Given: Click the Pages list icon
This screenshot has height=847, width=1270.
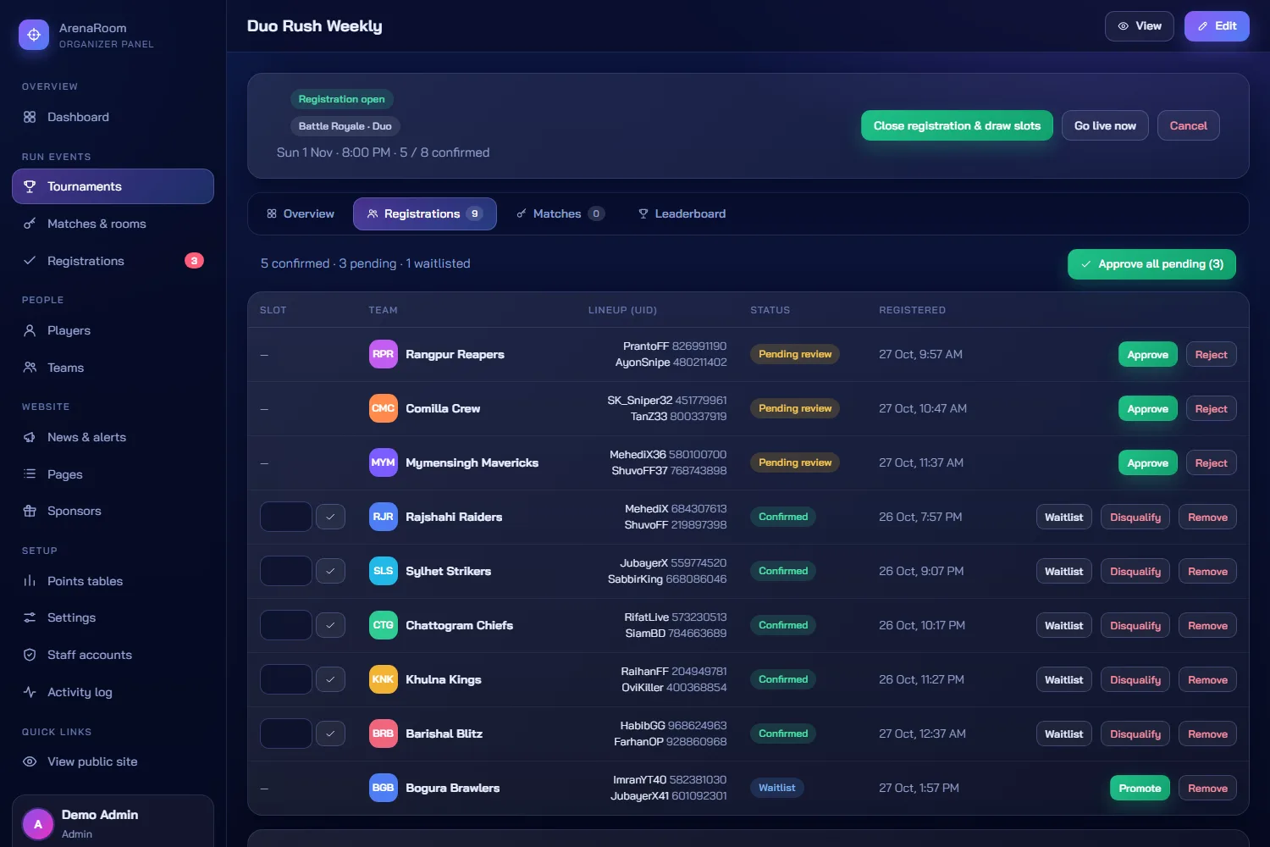Looking at the screenshot, I should point(30,474).
